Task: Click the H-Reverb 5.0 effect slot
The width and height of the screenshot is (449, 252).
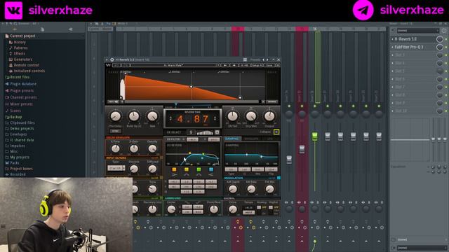Action: click(413, 39)
